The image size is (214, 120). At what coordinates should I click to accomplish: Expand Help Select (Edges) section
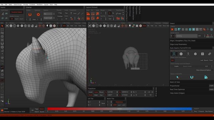tap(177, 93)
